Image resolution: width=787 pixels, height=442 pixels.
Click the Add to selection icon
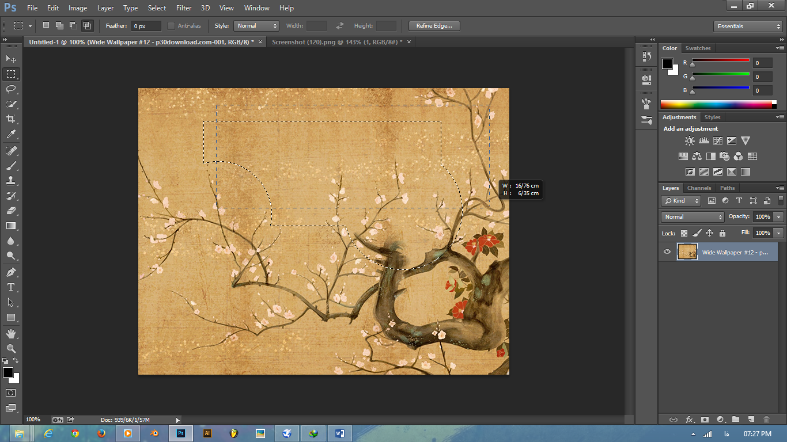click(x=59, y=25)
